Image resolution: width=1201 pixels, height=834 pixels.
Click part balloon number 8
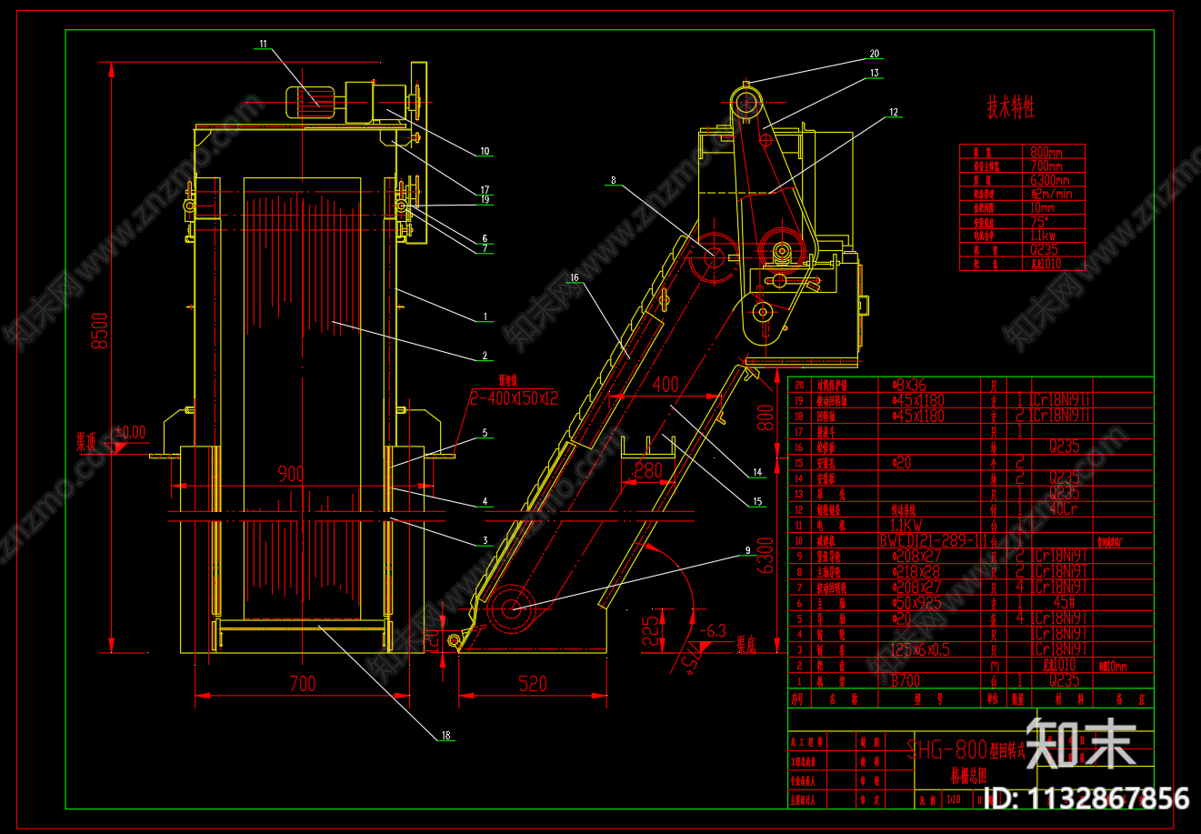coord(614,181)
